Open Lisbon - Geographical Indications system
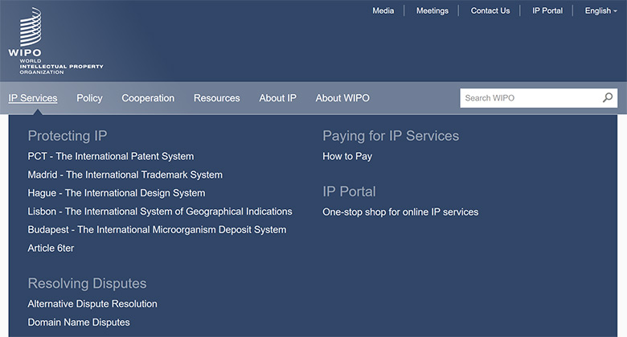The width and height of the screenshot is (627, 337). (x=160, y=212)
